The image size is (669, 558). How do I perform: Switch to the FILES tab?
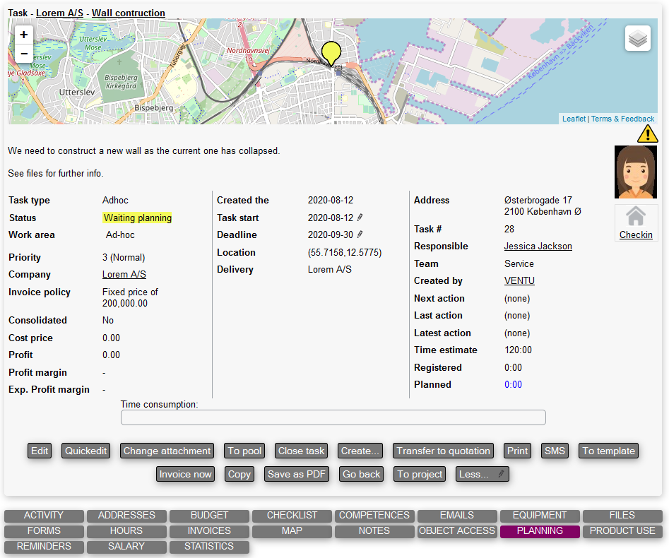click(622, 516)
